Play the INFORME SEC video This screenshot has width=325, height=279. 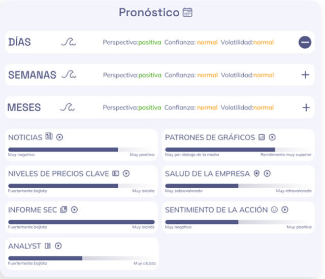coord(74,210)
